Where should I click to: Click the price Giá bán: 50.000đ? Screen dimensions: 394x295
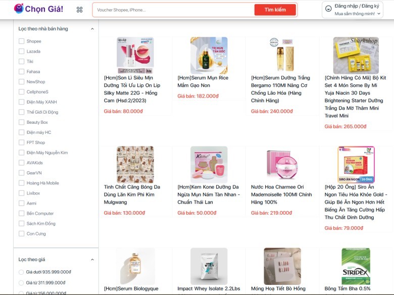(x=197, y=213)
